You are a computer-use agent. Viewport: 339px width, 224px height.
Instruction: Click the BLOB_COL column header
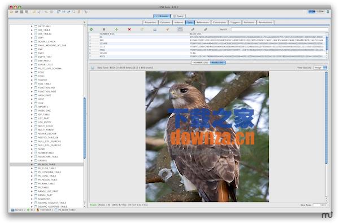(257, 34)
